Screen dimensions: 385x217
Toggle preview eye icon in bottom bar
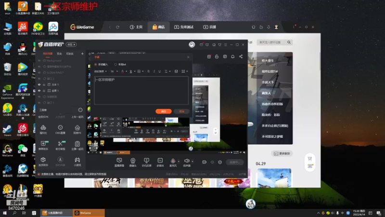coord(212,162)
